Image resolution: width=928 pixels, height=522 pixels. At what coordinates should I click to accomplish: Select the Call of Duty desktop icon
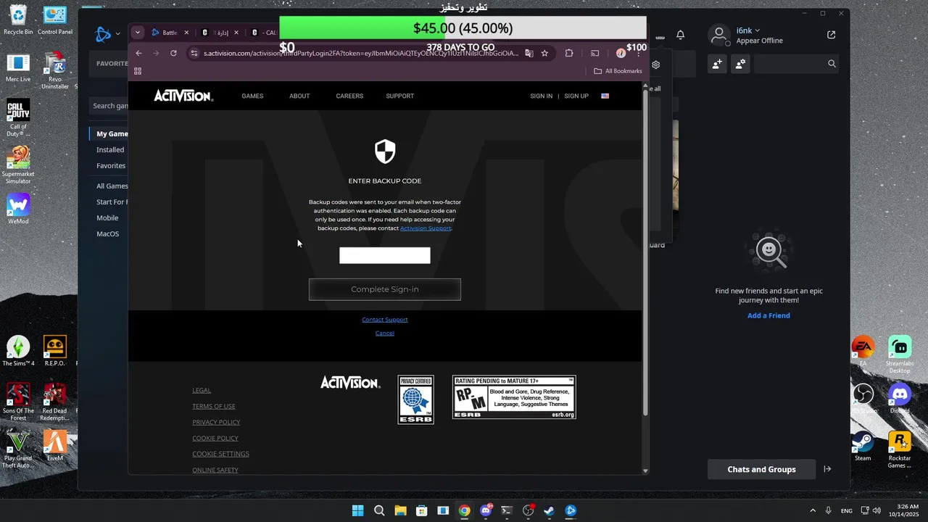click(18, 118)
